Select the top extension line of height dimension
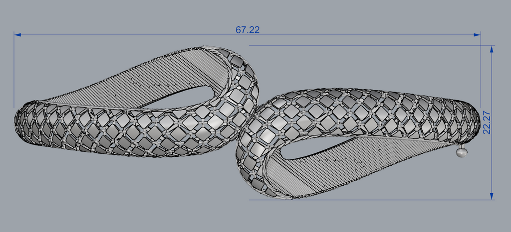 [x=369, y=45]
